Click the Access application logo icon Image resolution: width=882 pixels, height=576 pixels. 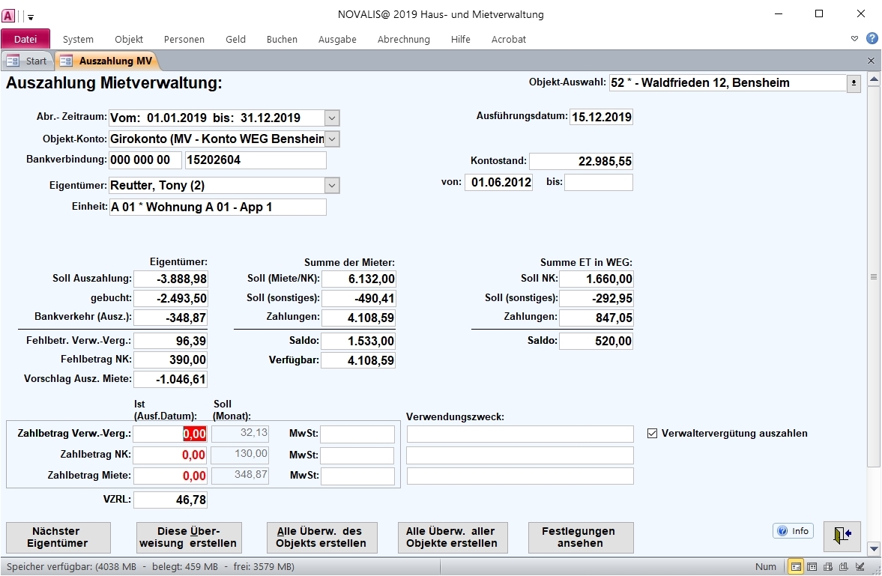pyautogui.click(x=8, y=15)
